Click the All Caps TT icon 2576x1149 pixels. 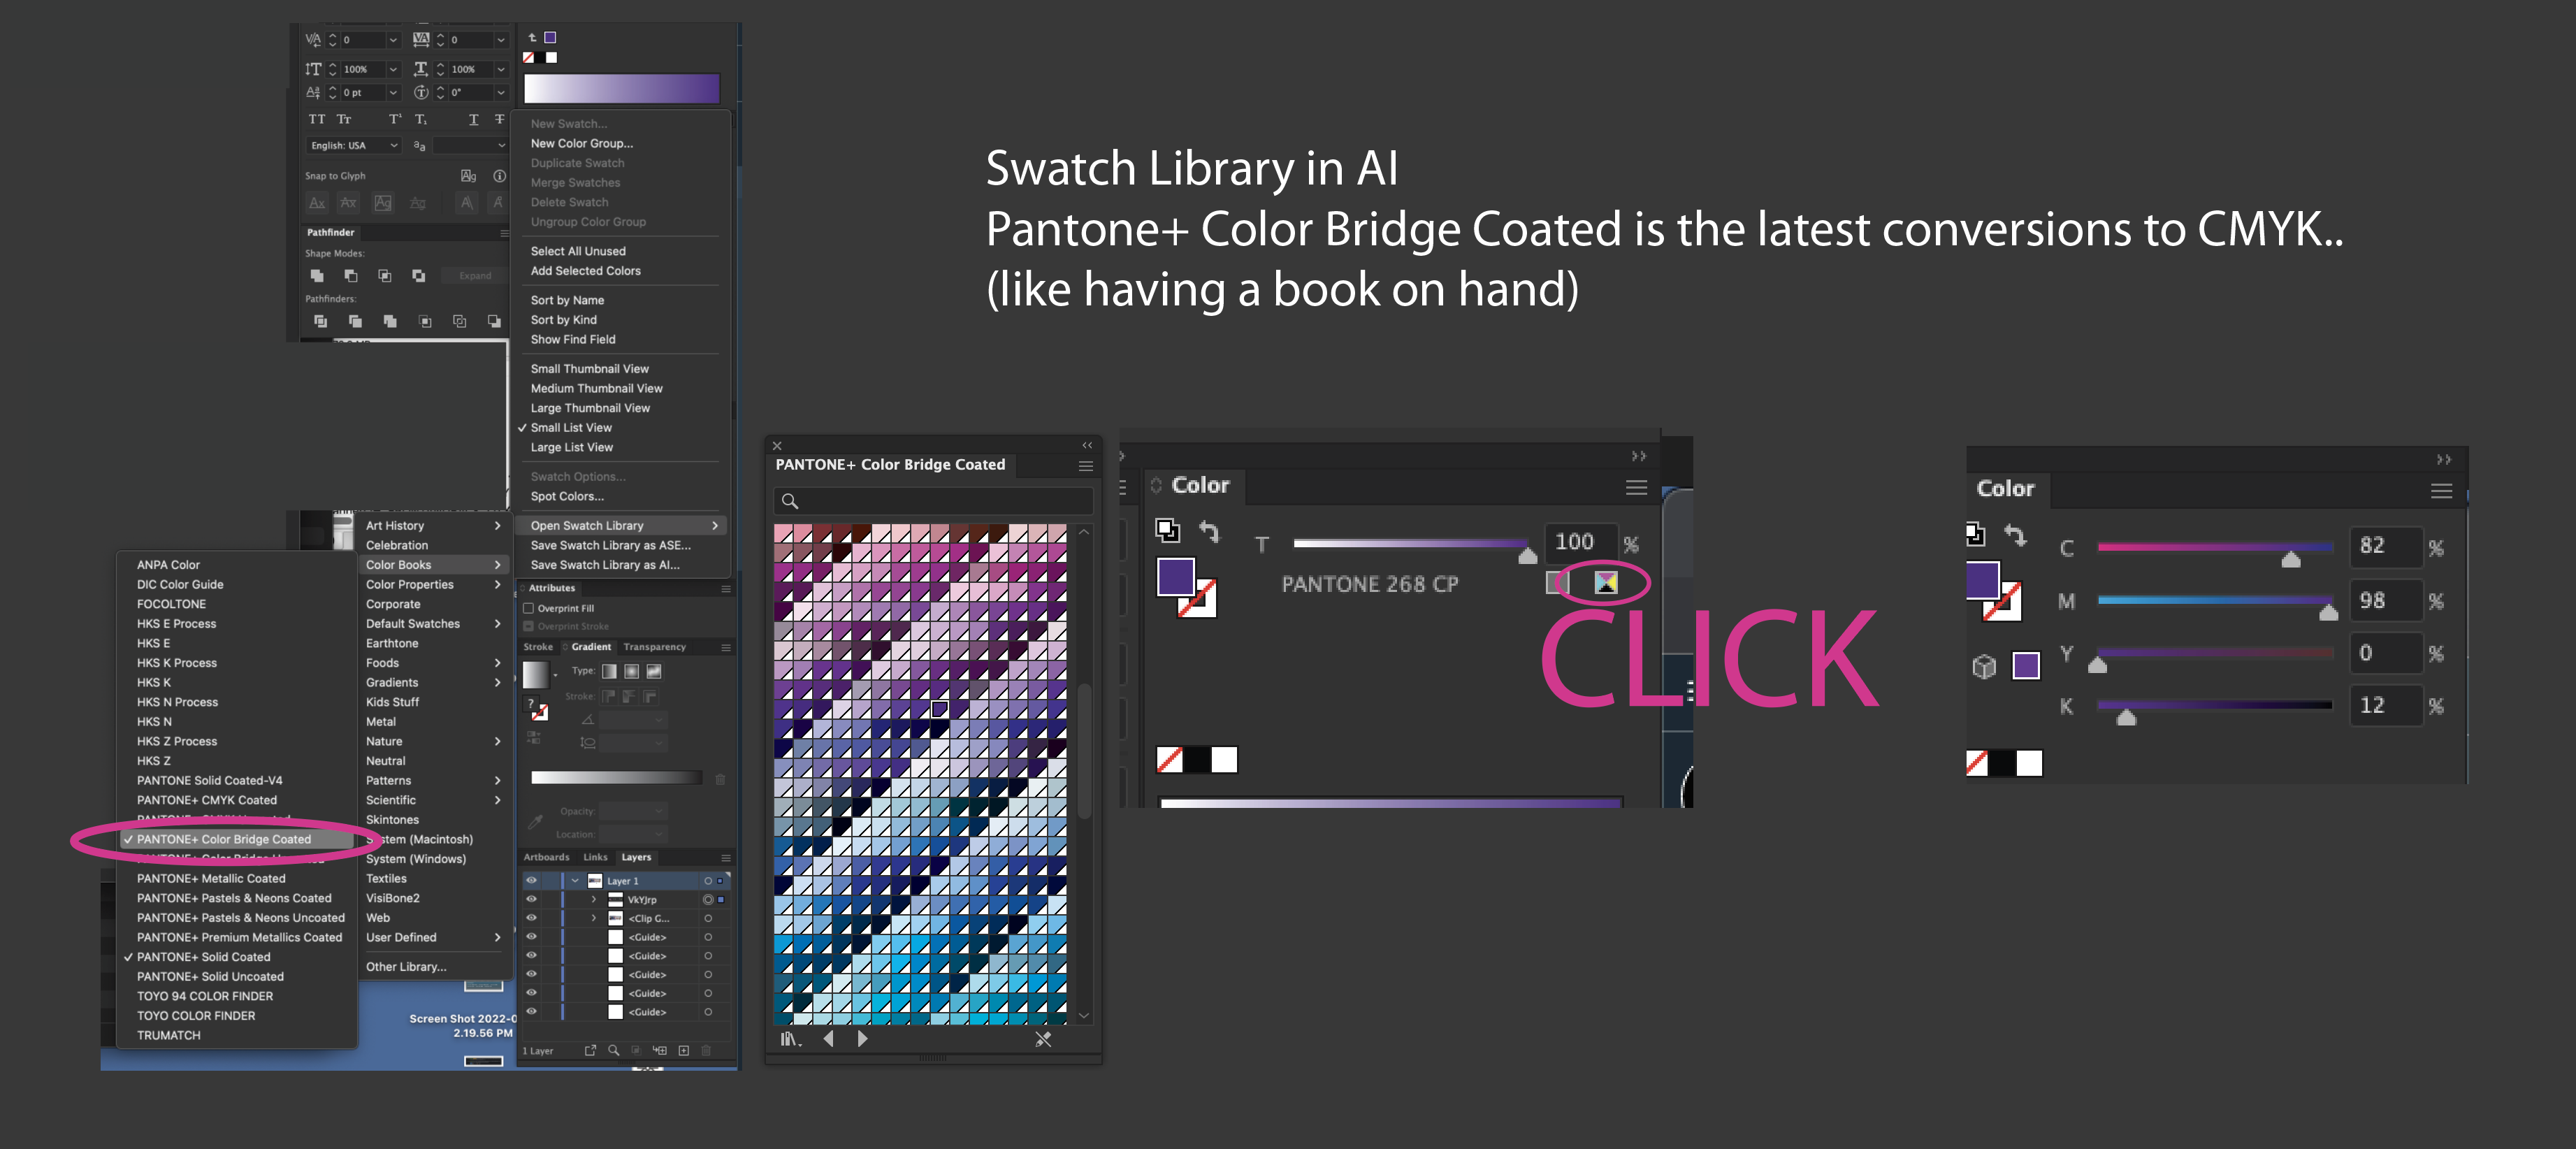point(317,119)
